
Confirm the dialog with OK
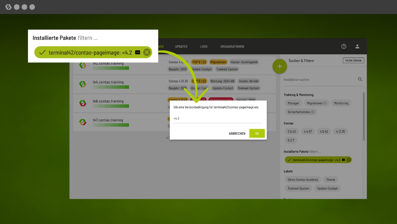257,134
